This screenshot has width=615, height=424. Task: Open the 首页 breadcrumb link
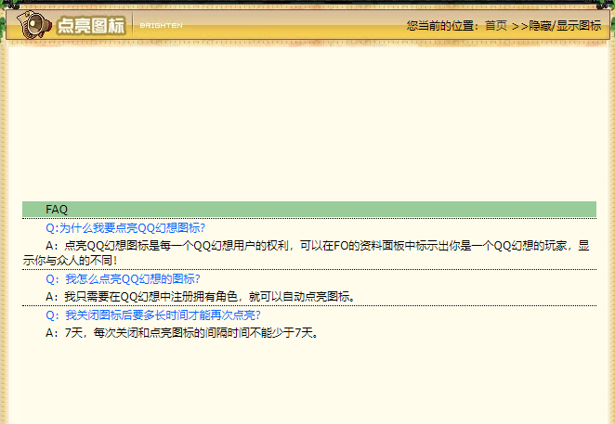(x=495, y=25)
